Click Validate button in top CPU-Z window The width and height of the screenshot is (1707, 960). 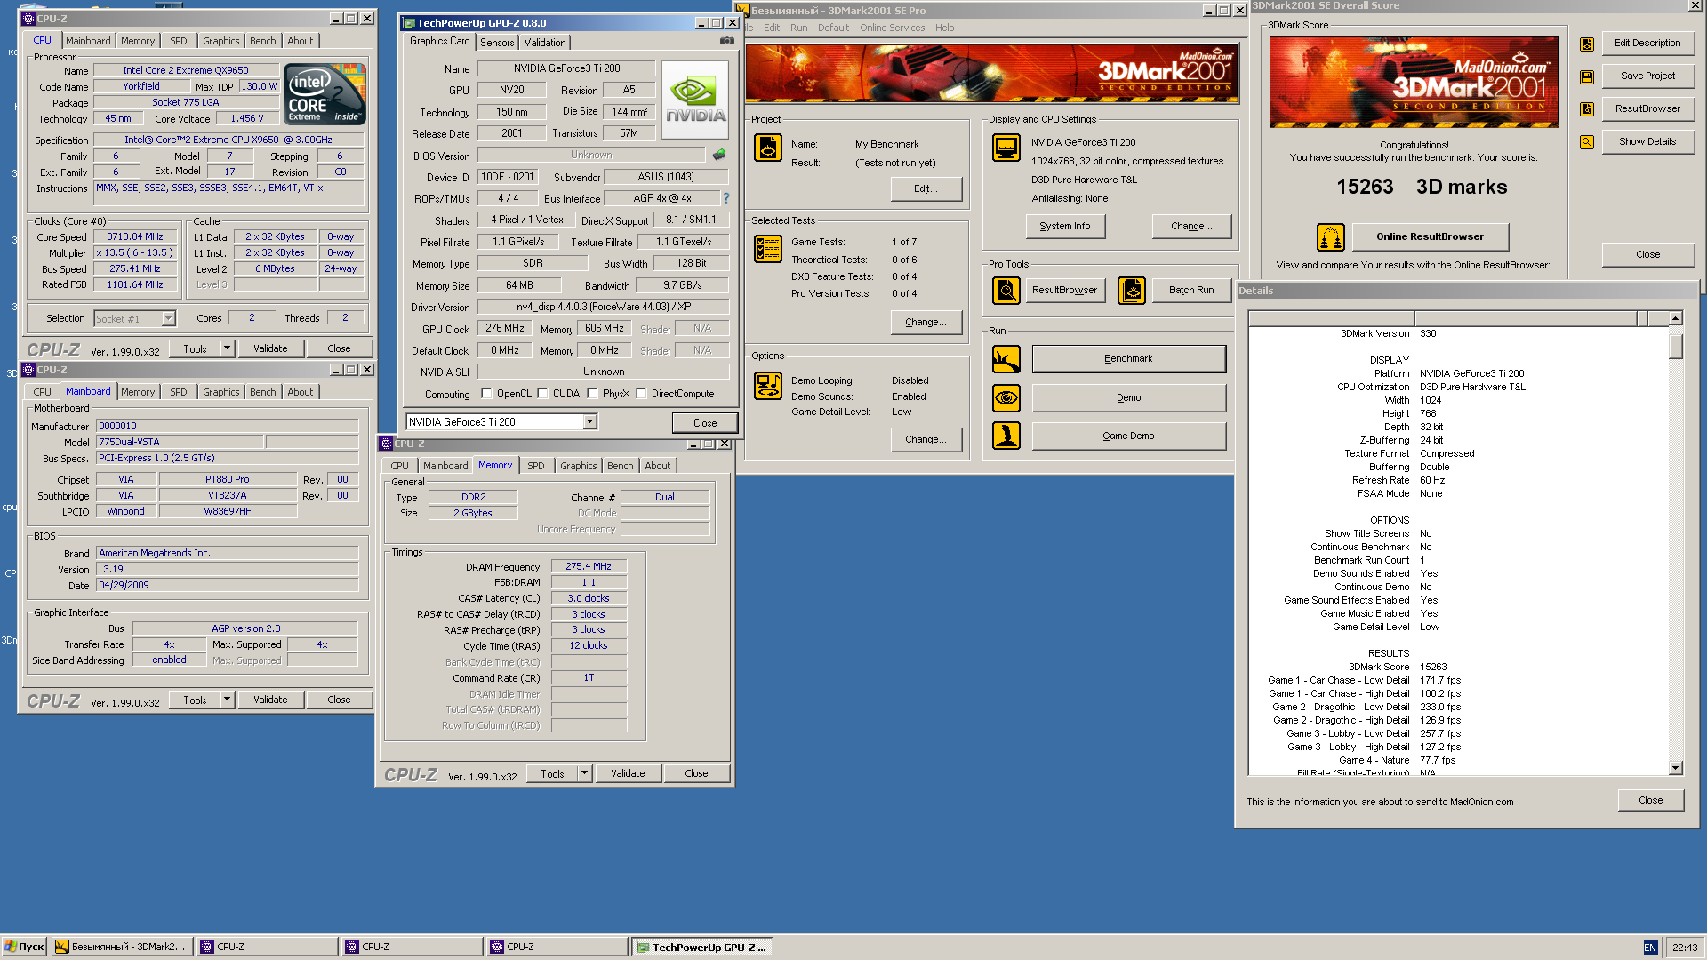point(270,348)
